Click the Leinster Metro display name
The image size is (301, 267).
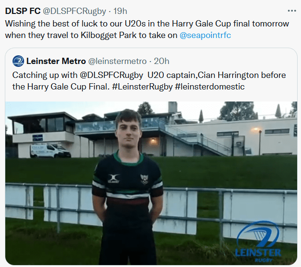pyautogui.click(x=56, y=61)
